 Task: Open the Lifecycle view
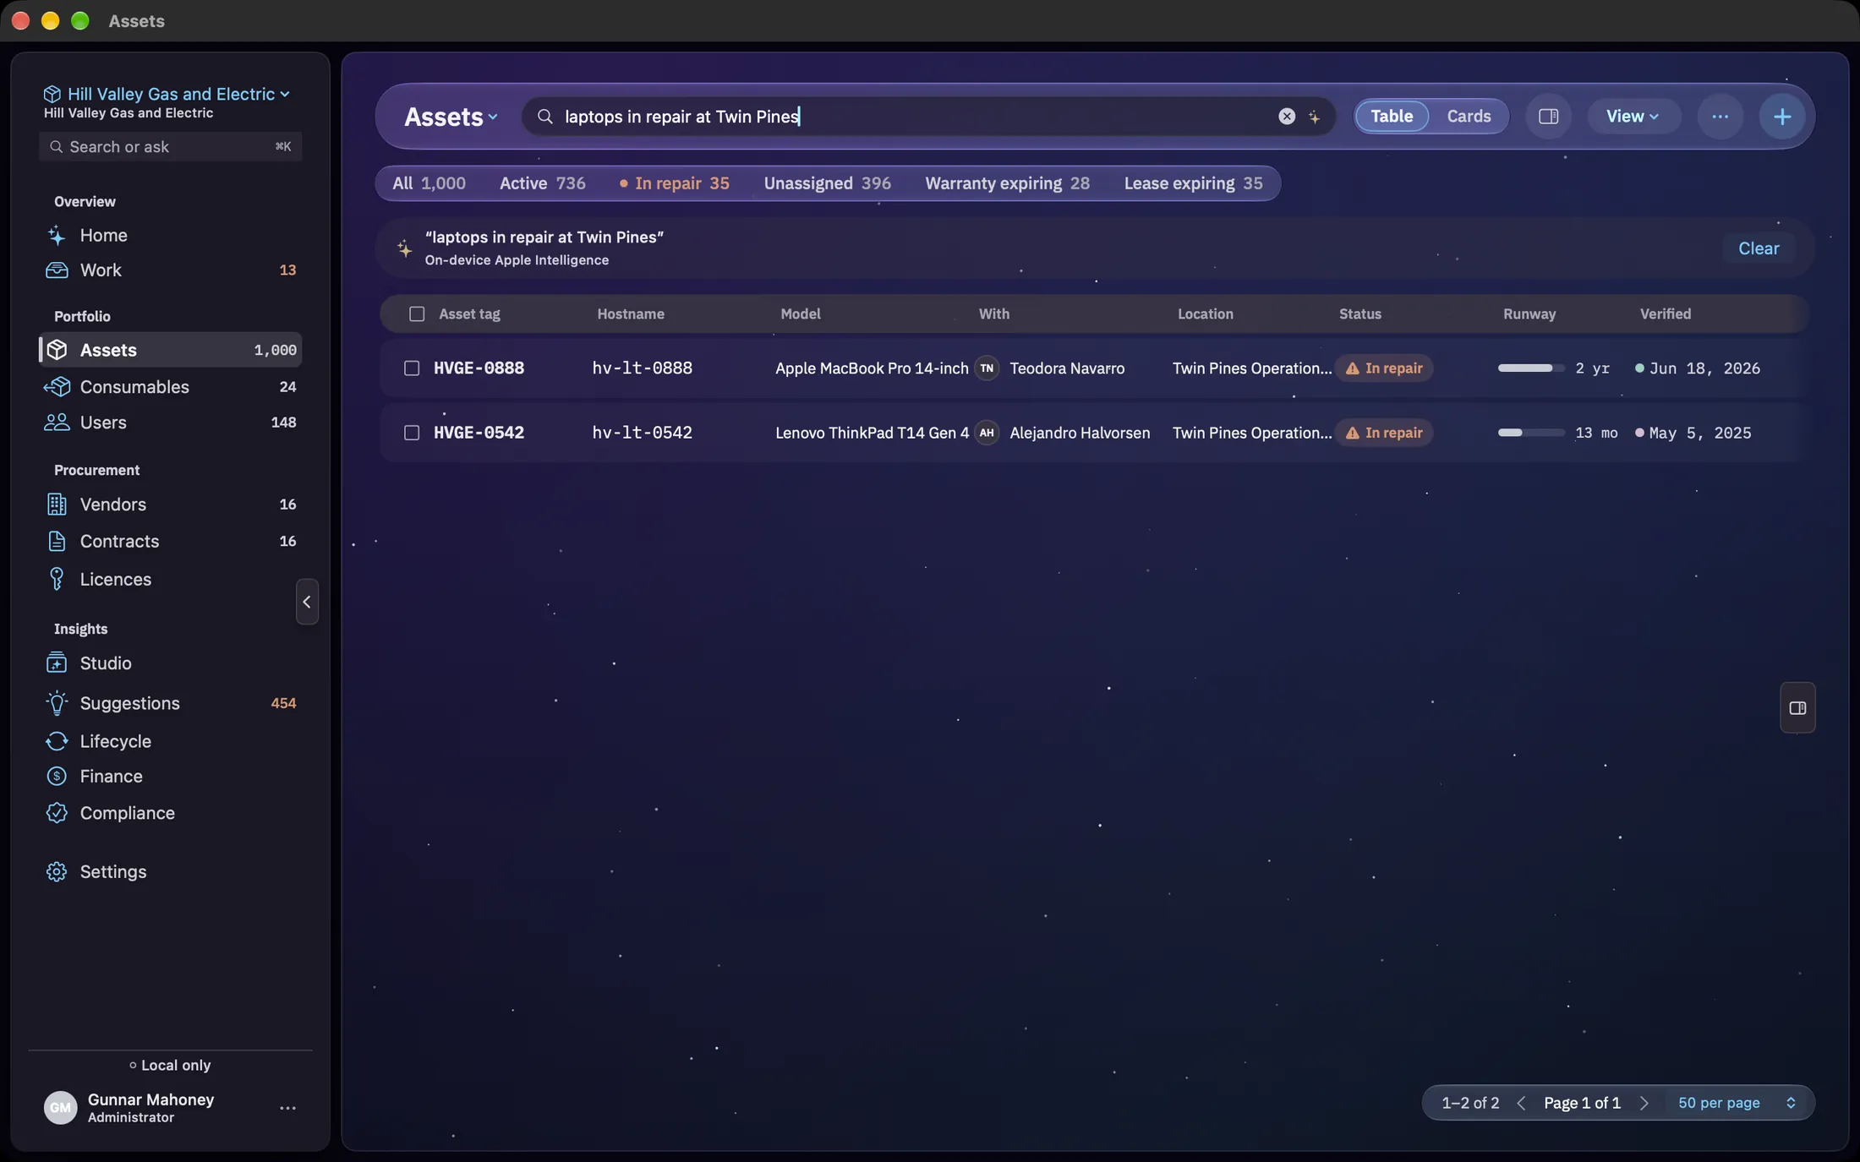(170, 740)
